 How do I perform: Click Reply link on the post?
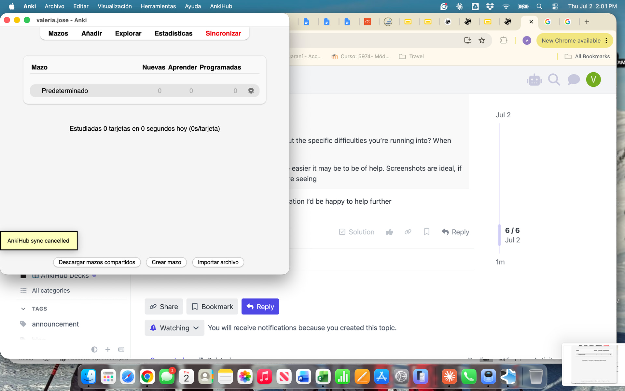[x=455, y=232]
